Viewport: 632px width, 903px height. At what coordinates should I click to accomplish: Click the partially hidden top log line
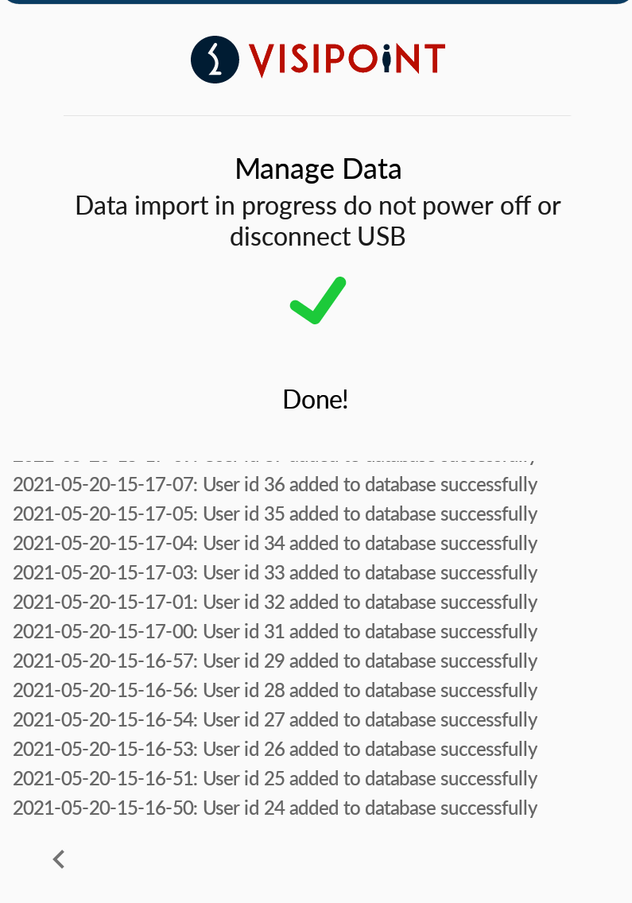pyautogui.click(x=275, y=460)
